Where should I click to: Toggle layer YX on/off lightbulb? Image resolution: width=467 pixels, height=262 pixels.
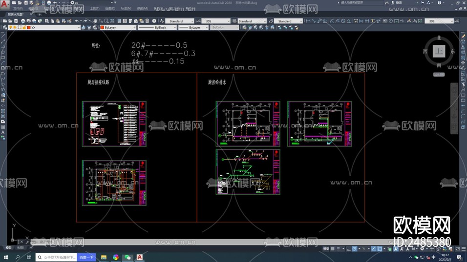[10, 27]
